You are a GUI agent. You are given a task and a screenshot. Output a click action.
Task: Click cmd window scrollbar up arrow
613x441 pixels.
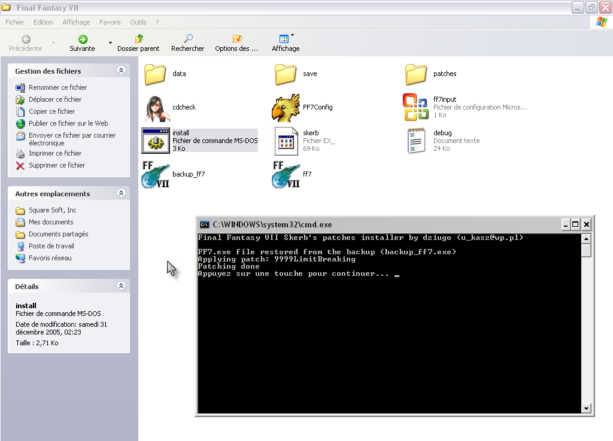[586, 239]
